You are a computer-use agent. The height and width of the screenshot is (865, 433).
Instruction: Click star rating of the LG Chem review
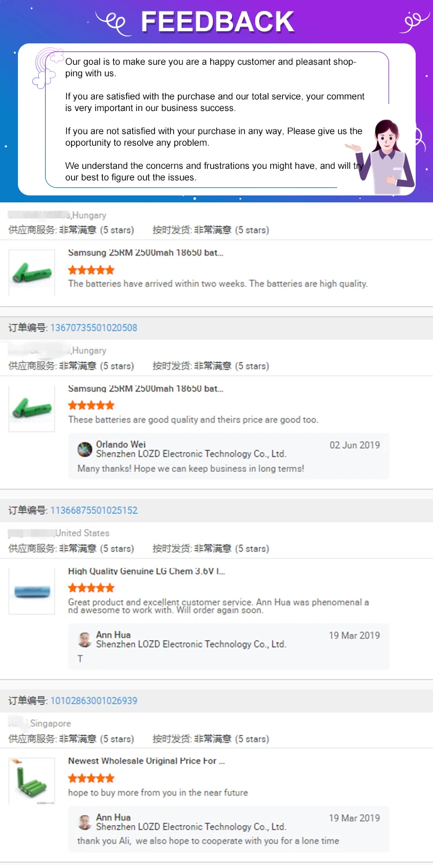[91, 588]
